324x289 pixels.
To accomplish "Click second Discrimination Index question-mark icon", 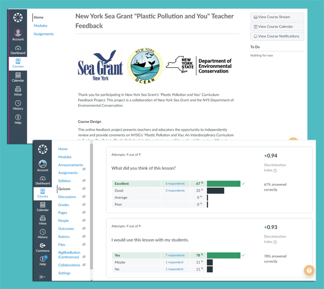I will pyautogui.click(x=275, y=242).
